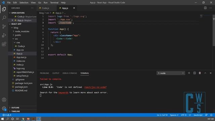The image size is (215, 121).
Task: Split the terminal panel
Action: click(x=195, y=73)
